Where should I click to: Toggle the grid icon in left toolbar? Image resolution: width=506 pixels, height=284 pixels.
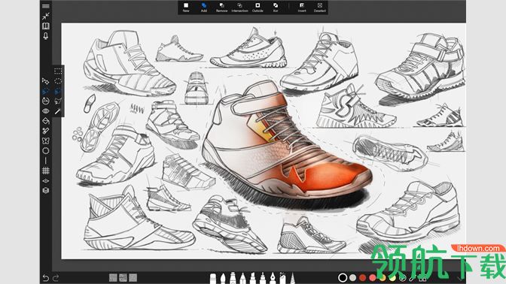point(45,171)
